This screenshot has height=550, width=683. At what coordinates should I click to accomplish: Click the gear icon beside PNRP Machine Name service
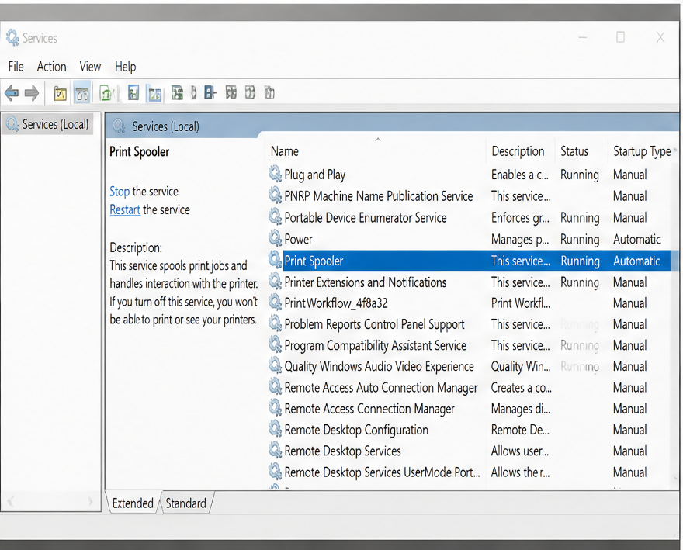click(275, 195)
